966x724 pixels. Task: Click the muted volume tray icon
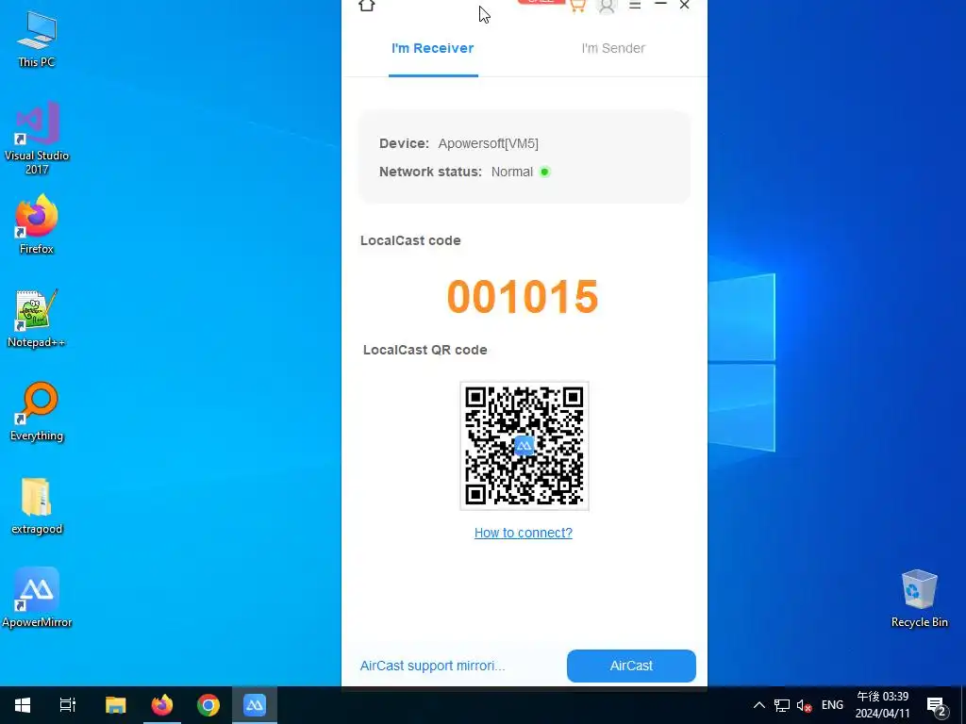click(x=804, y=705)
